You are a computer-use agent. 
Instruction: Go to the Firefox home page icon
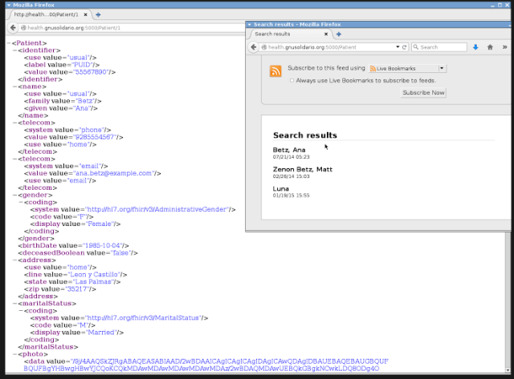click(489, 47)
